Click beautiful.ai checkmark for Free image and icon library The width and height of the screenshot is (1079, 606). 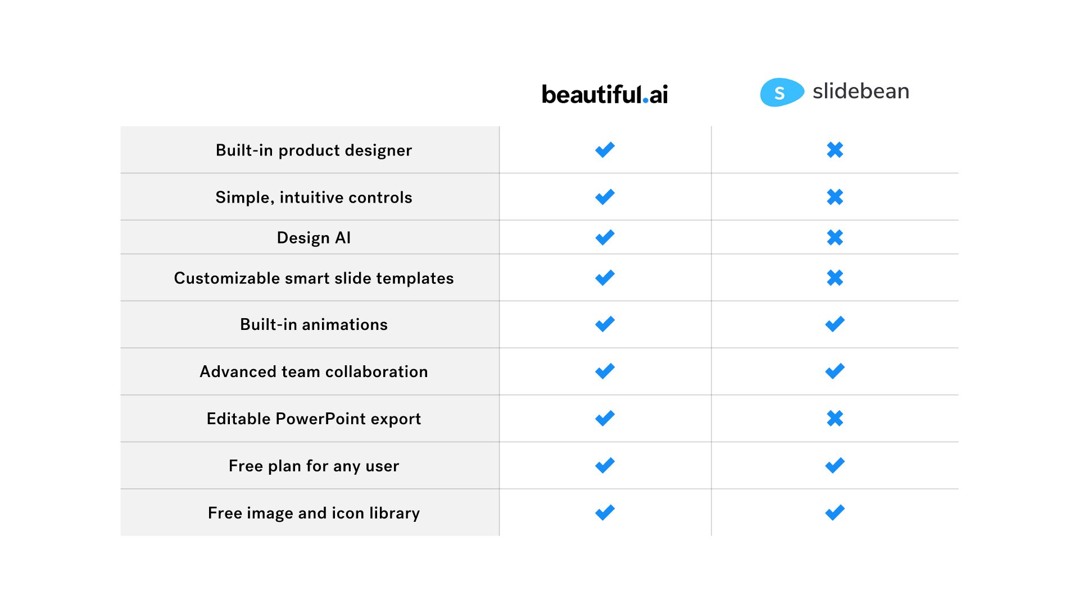click(x=605, y=512)
